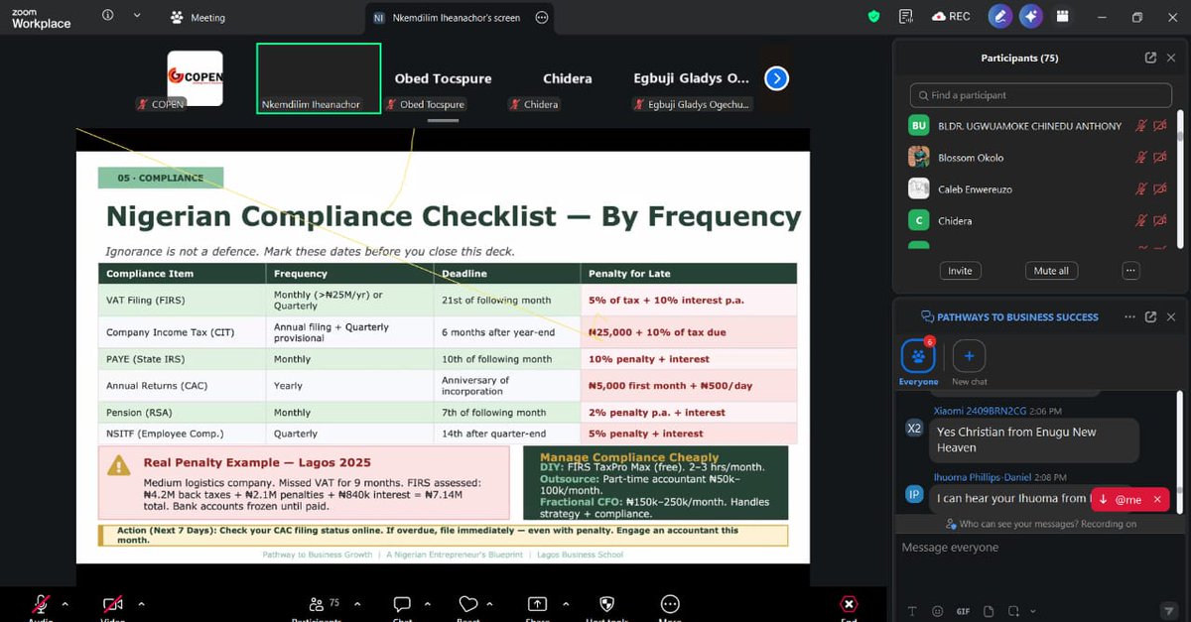Click the Mute all button
1191x622 pixels.
click(x=1051, y=271)
